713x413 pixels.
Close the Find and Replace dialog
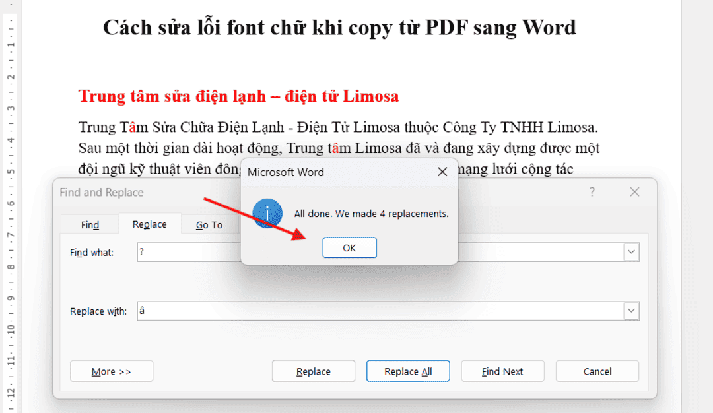point(634,192)
